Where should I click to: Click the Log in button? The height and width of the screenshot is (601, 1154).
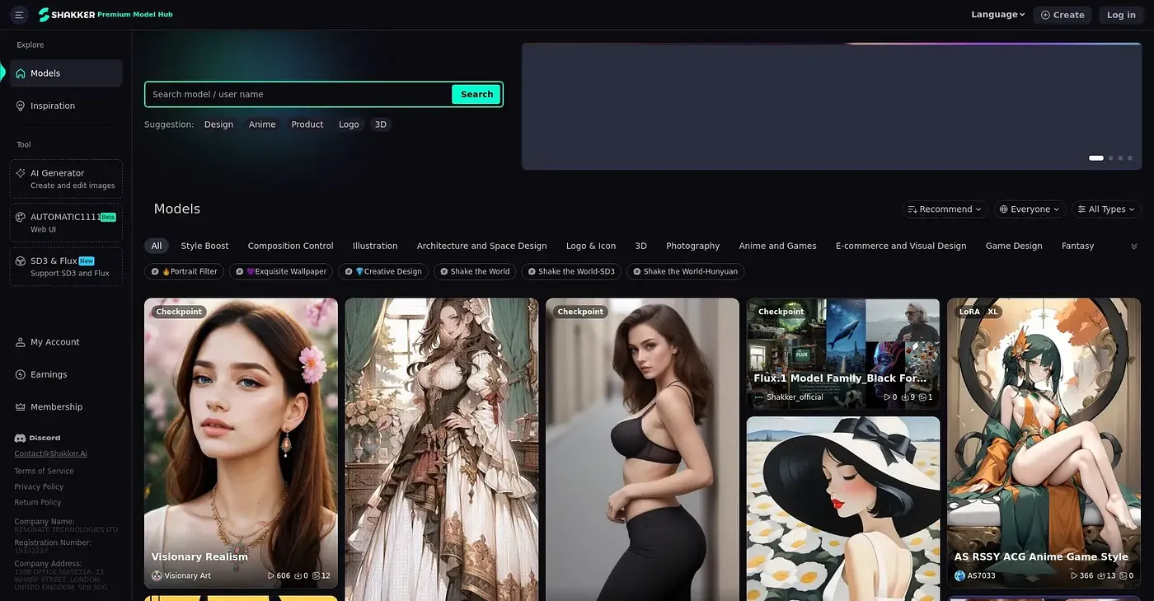coord(1121,15)
